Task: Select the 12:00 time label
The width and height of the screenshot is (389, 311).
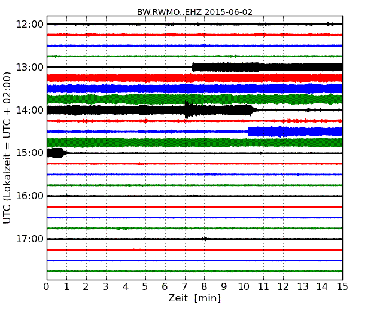Action: tap(30, 25)
